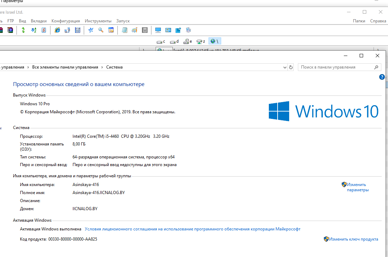Click the search magnifier in Control Panel search box
This screenshot has width=388, height=257.
(376, 67)
